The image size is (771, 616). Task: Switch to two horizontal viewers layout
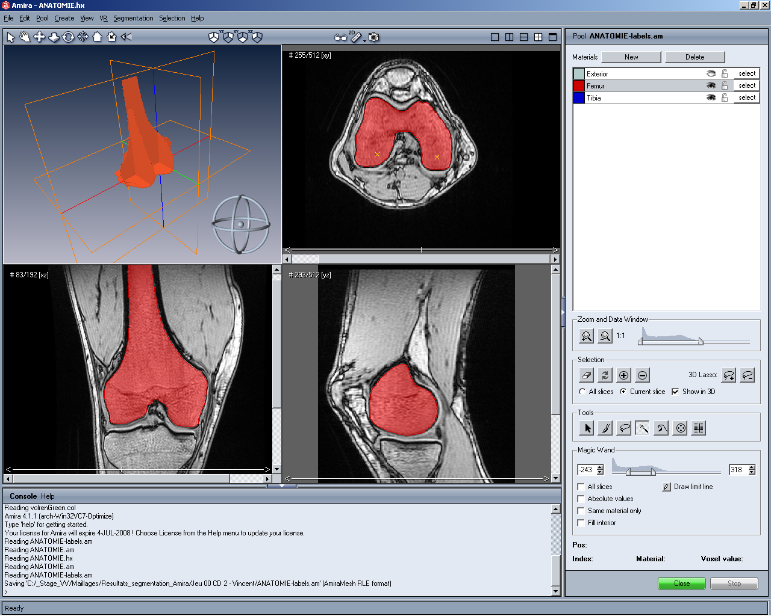(x=523, y=37)
